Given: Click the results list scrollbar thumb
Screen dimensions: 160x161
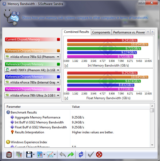Looking at the screenshot, I should tap(152, 110).
